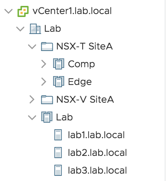Expand the Edge cluster
The height and width of the screenshot is (181, 166).
tap(44, 82)
